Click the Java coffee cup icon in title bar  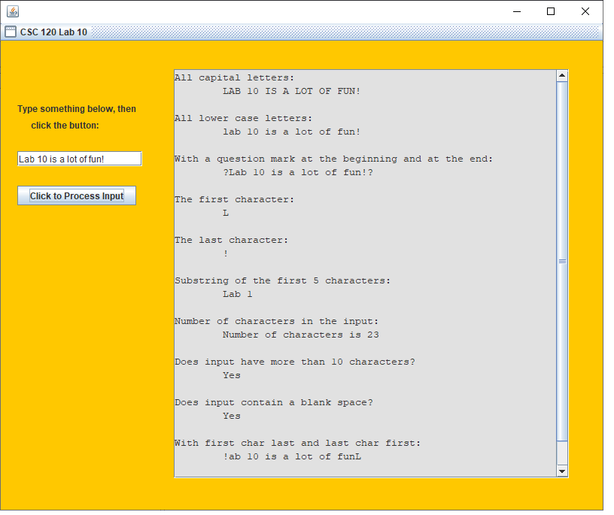pos(13,11)
